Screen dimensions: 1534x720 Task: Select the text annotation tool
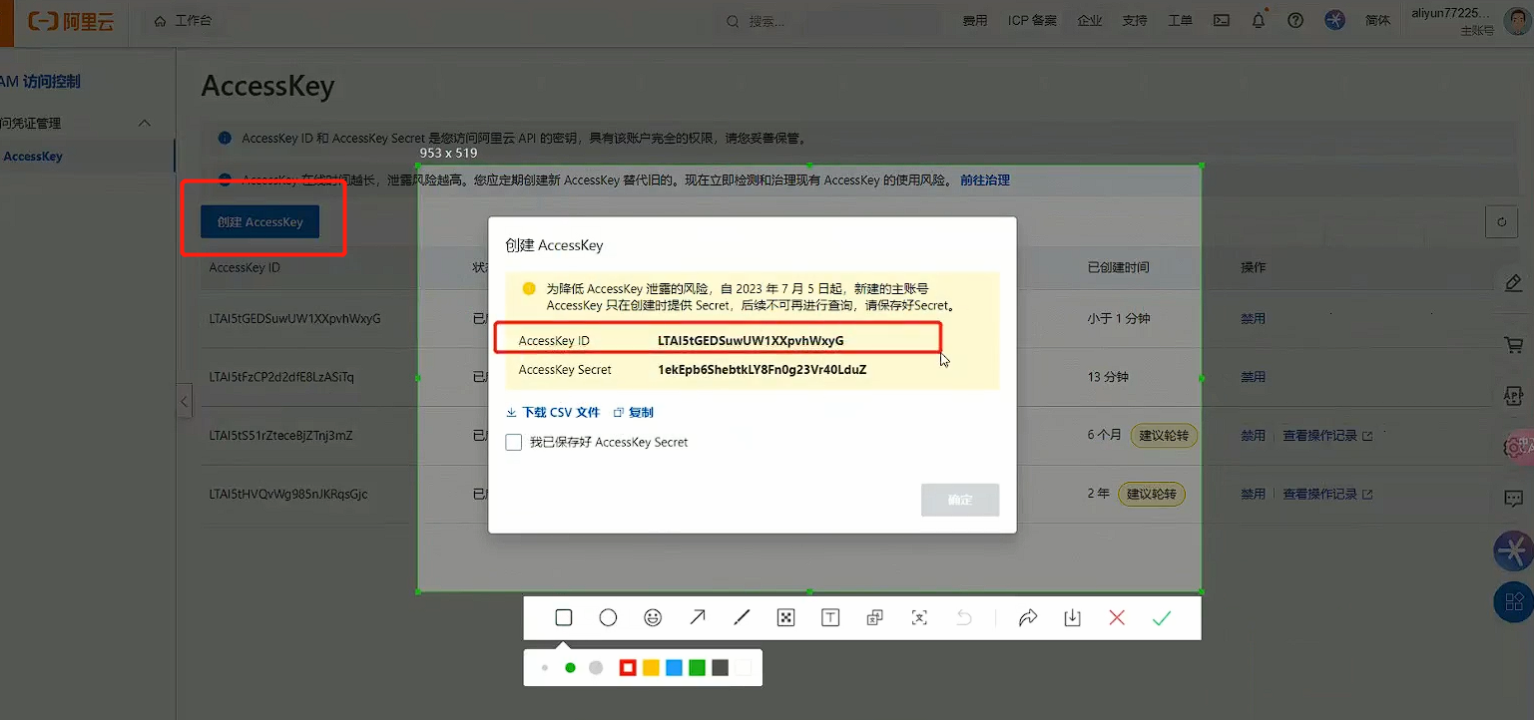(830, 618)
